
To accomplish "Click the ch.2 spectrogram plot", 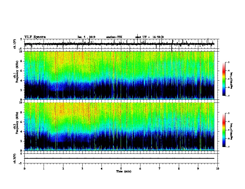I will pos(119,127).
